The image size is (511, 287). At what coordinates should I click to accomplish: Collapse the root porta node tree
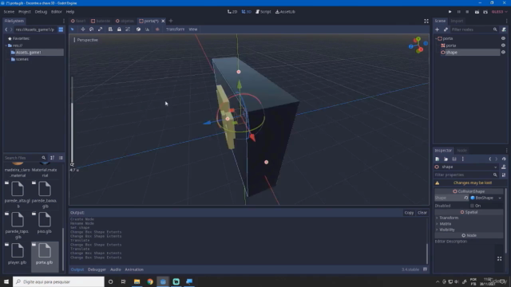[x=436, y=38]
